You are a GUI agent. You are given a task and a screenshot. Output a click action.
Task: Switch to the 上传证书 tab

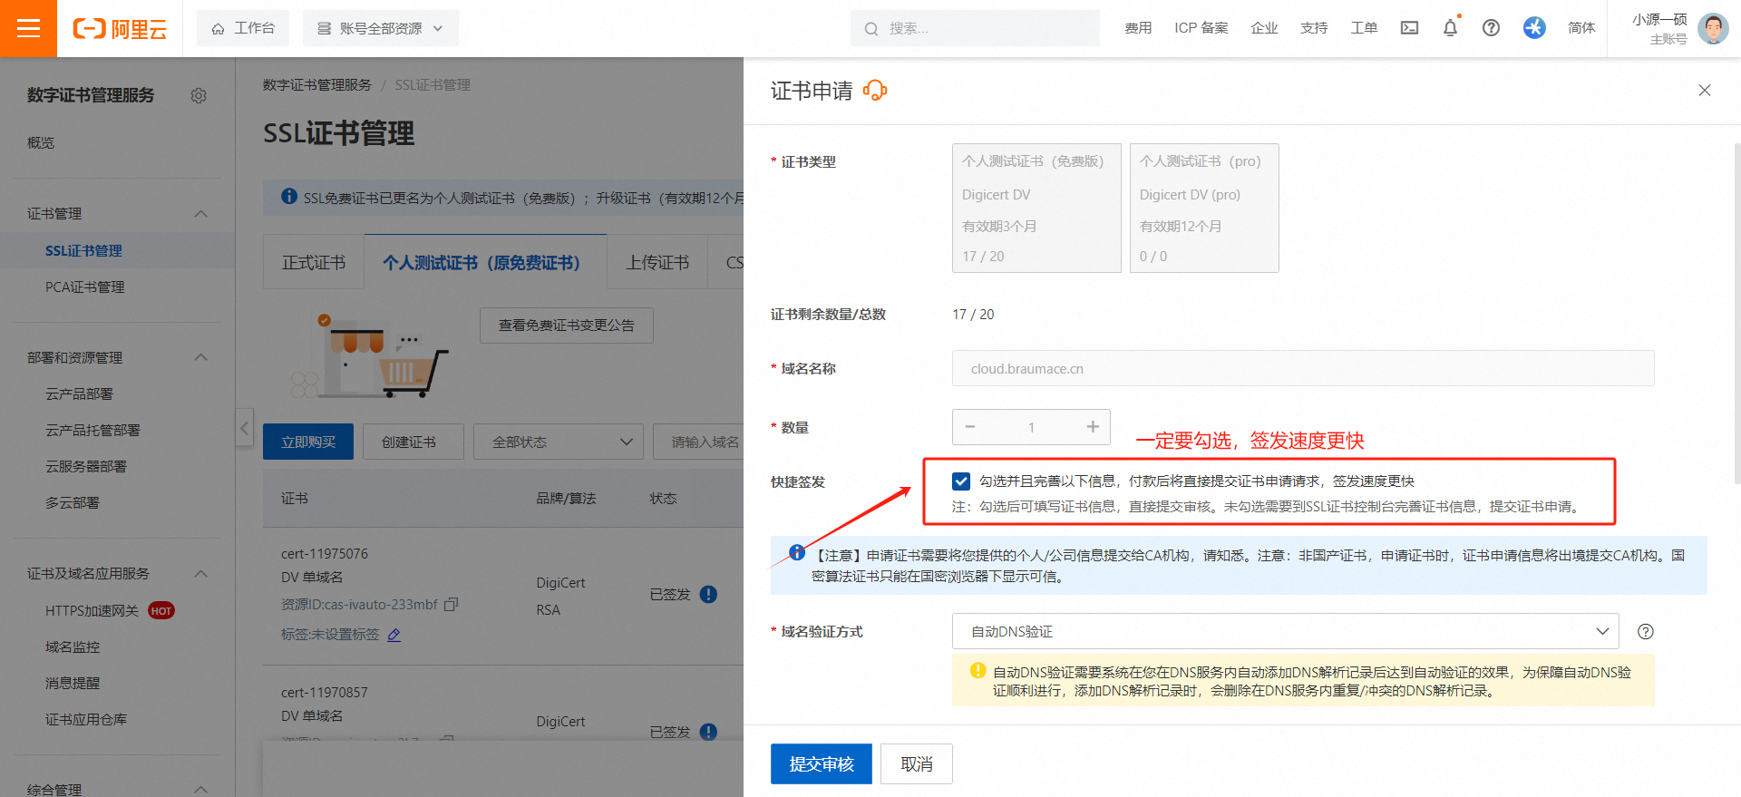click(x=657, y=262)
